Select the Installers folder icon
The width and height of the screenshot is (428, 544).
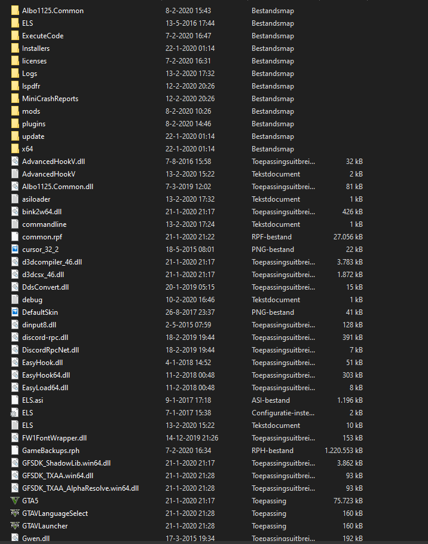point(15,48)
